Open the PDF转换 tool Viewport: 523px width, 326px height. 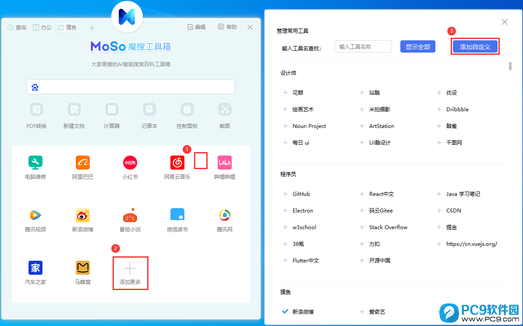point(37,110)
